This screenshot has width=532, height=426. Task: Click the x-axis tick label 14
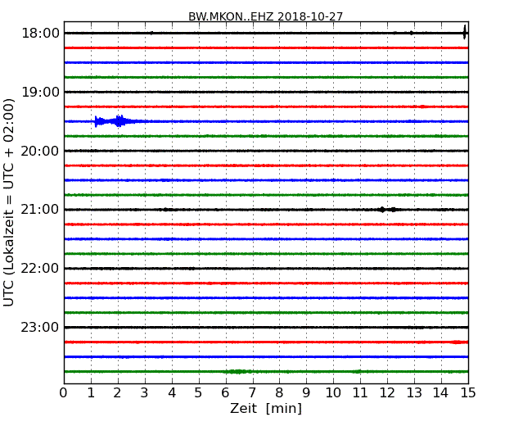coord(440,393)
